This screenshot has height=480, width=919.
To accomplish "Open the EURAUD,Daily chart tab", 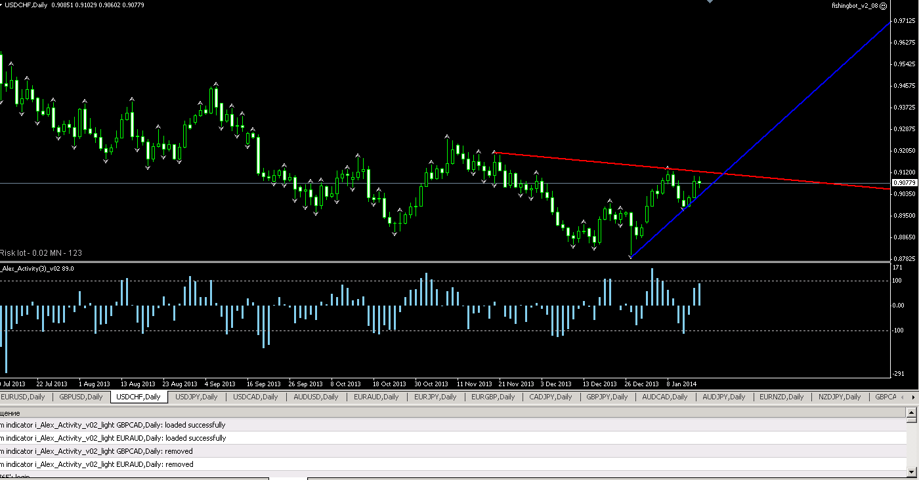I will pos(376,397).
